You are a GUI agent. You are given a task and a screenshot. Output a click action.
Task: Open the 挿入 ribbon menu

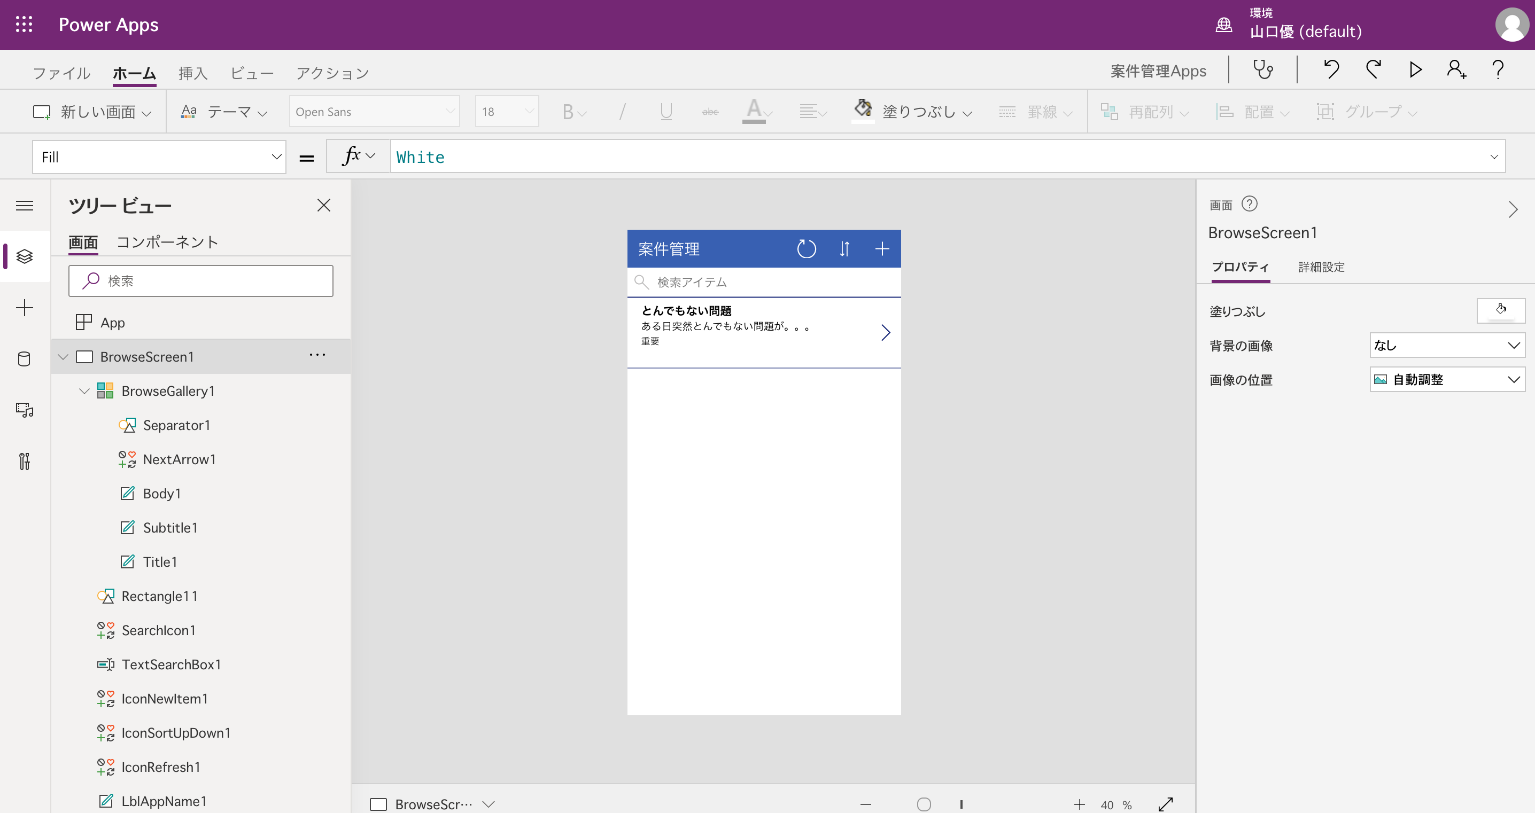193,72
